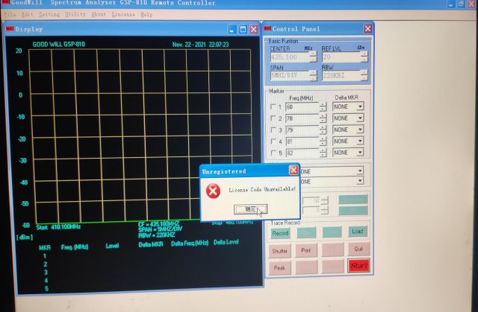Click the RBW stepper arrows
478x312 pixels.
coord(364,75)
